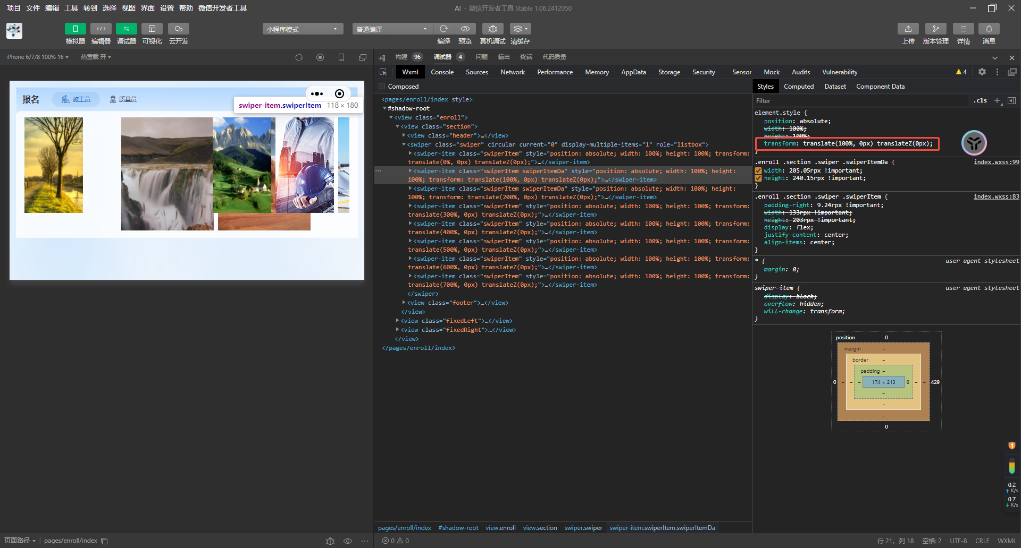The height and width of the screenshot is (548, 1021).
Task: Click the styles Filter input field
Action: tap(860, 101)
